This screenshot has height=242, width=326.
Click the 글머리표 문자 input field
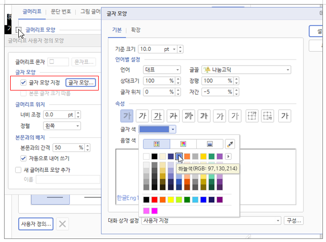(x=58, y=62)
